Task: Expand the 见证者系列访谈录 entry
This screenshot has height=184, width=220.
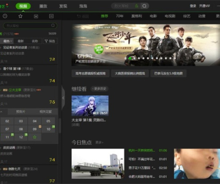Action: tap(1, 47)
